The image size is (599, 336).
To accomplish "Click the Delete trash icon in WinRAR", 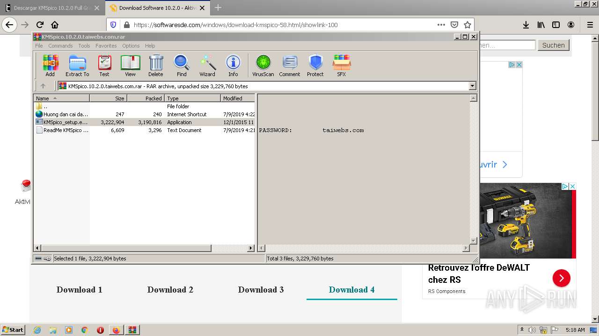I will [x=156, y=65].
